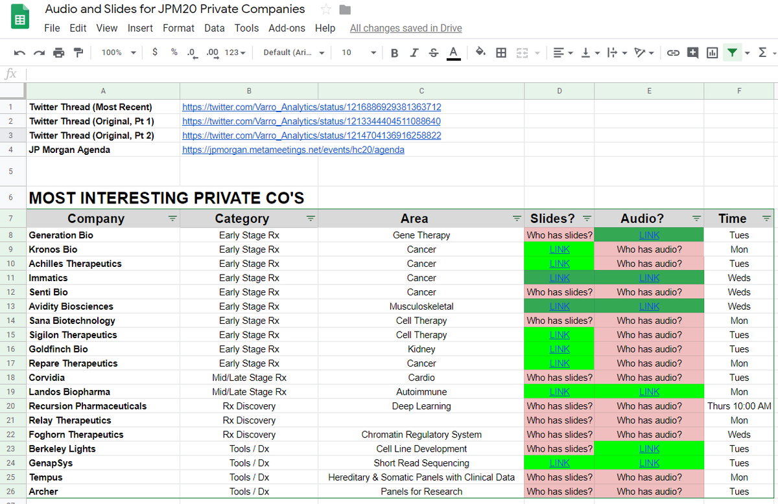Open Most Recent Twitter thread link
The image size is (778, 504).
tap(312, 107)
